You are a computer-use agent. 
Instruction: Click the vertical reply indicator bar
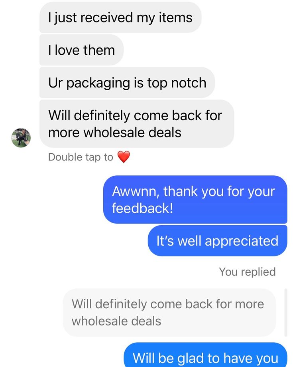pos(285,313)
